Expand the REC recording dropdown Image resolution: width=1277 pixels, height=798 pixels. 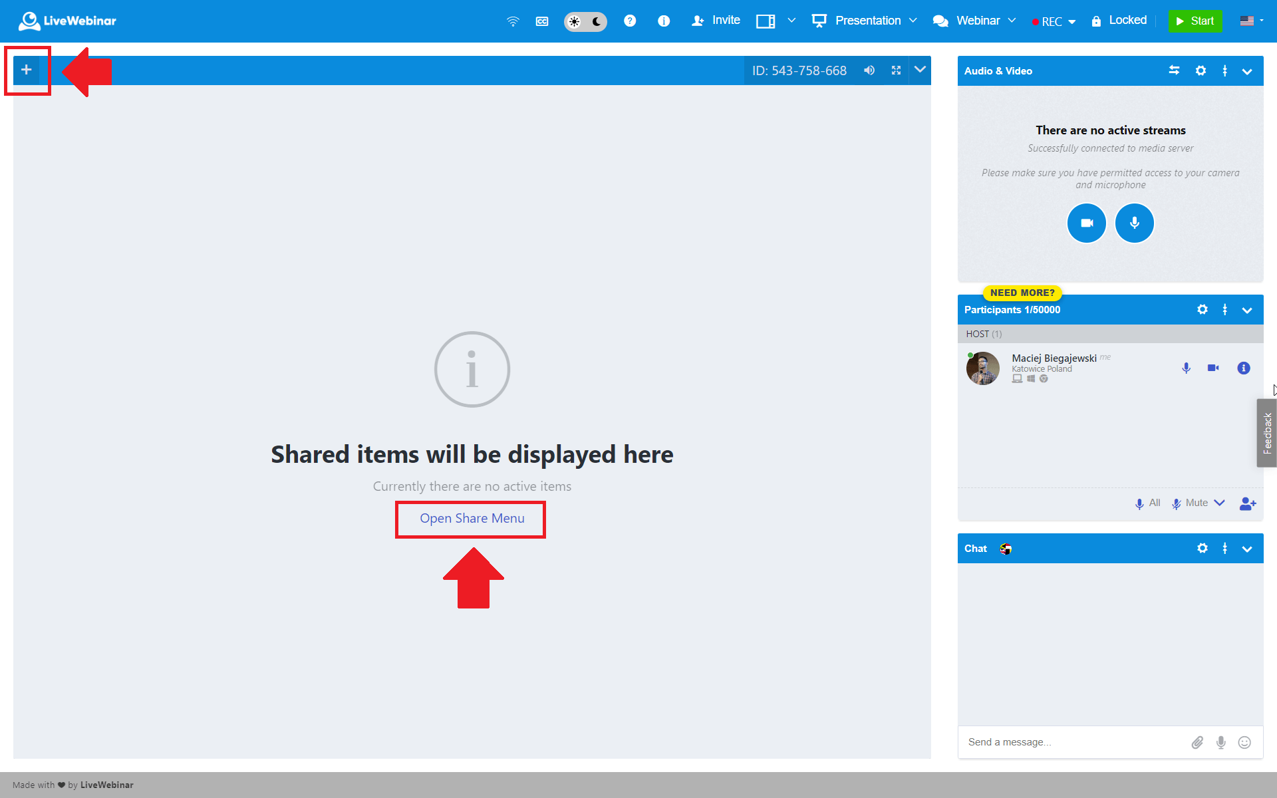[1054, 21]
